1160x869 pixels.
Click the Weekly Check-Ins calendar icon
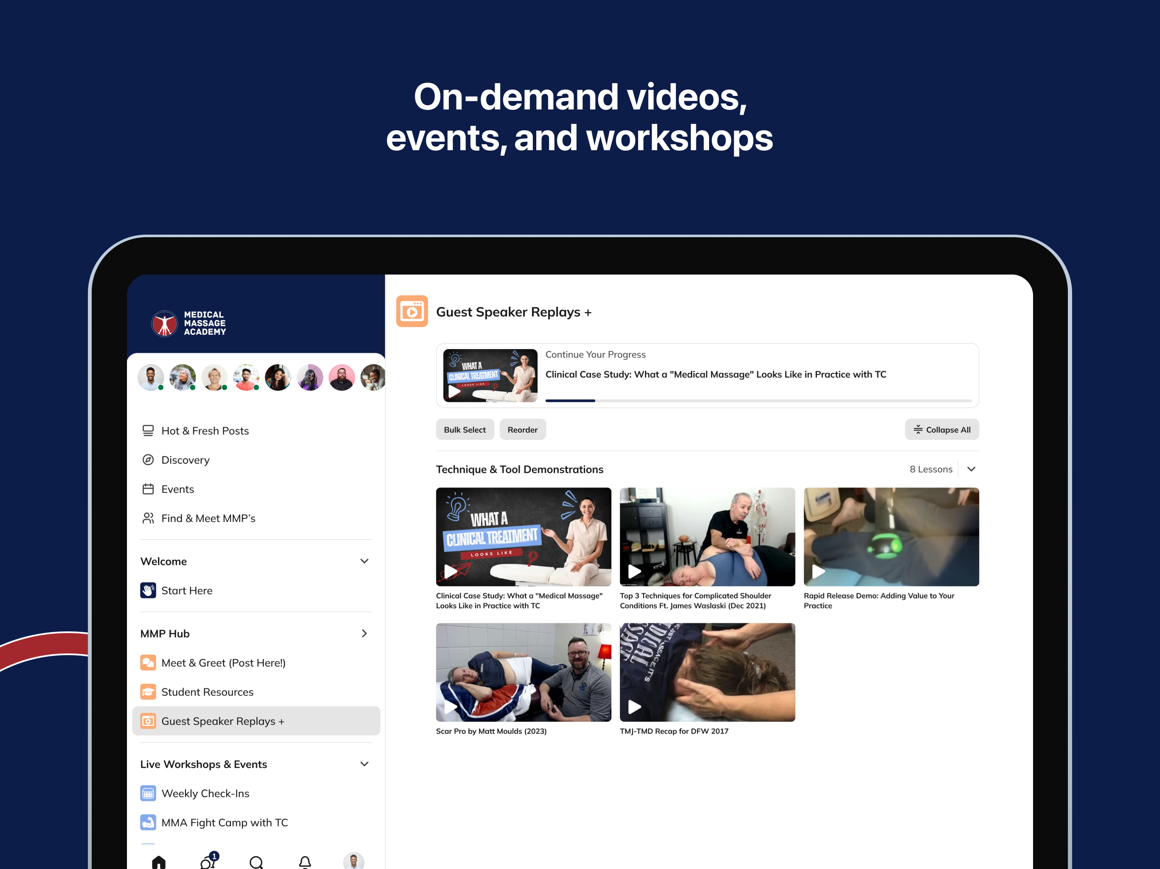(148, 793)
